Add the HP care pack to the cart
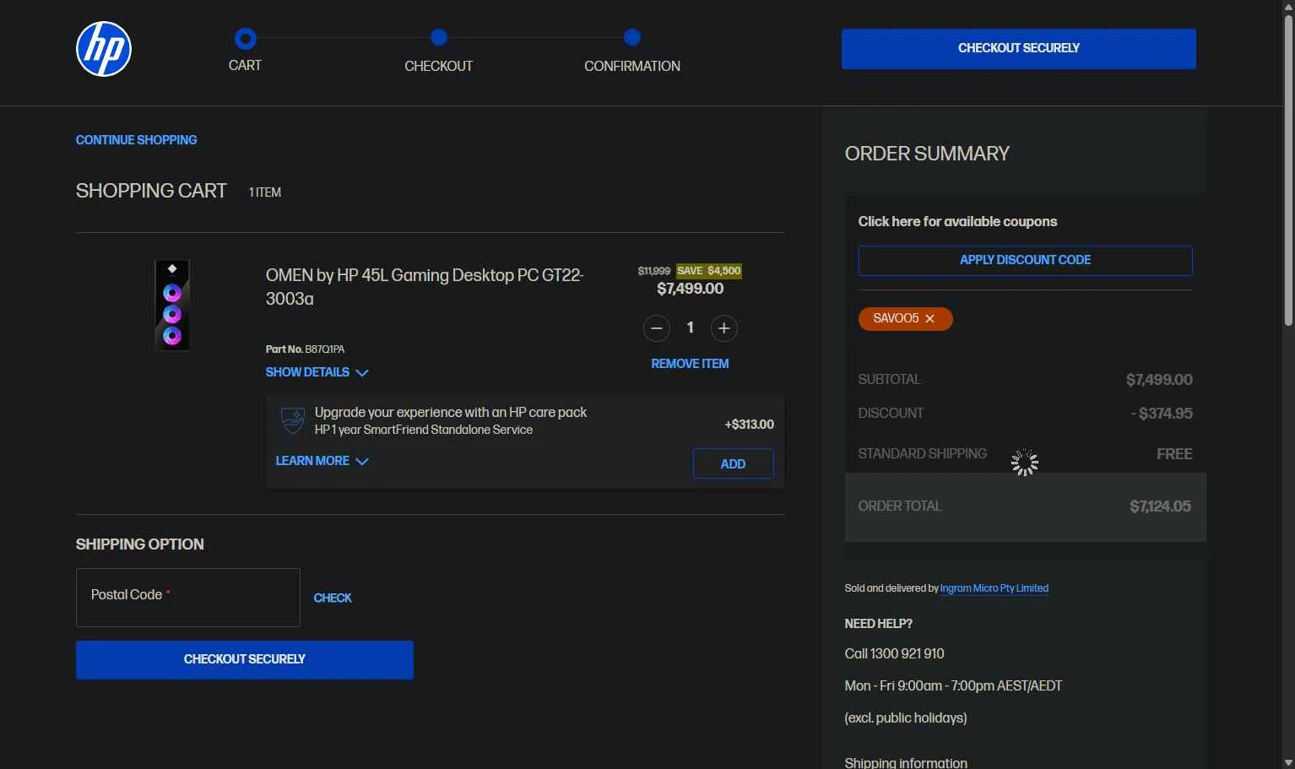 point(733,463)
